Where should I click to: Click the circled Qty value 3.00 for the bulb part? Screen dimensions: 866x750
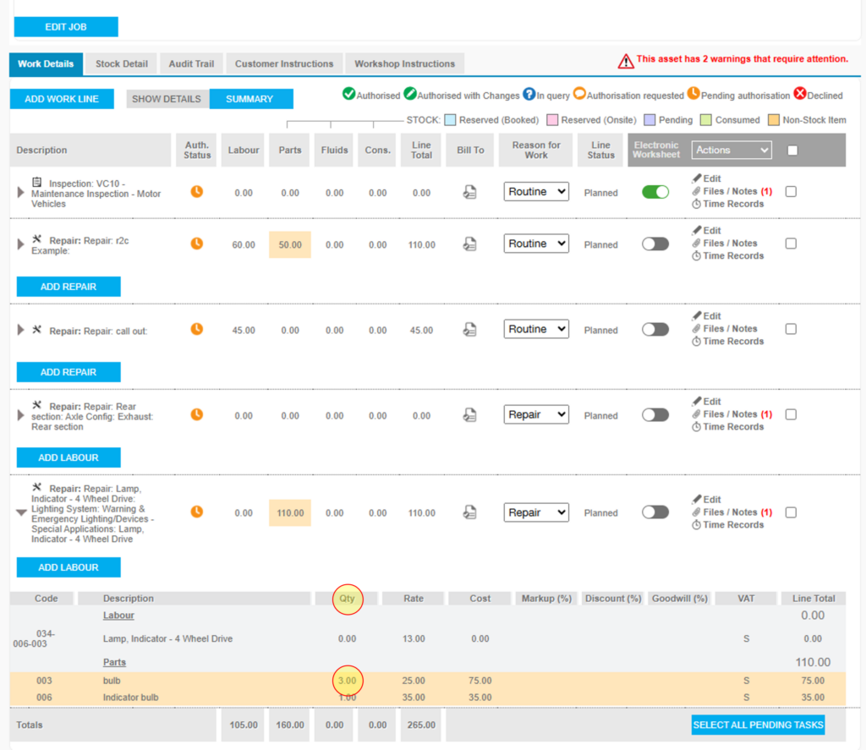coord(347,681)
